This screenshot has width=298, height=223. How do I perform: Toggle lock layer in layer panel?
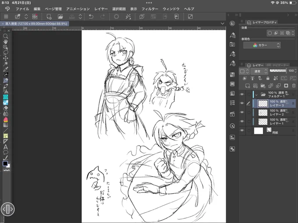[x=268, y=78]
